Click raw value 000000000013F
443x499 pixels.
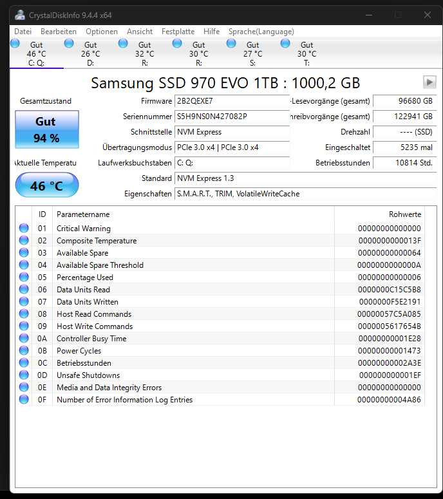[x=390, y=241]
